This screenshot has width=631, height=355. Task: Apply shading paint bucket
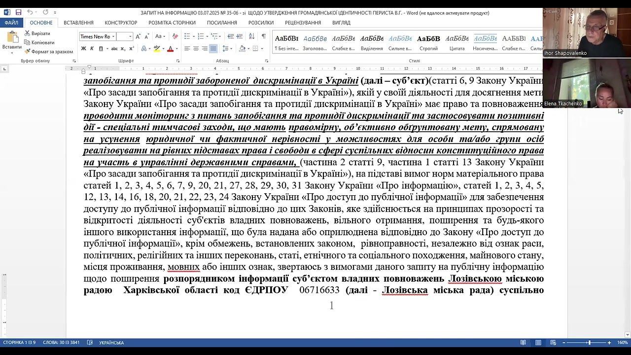[242, 48]
